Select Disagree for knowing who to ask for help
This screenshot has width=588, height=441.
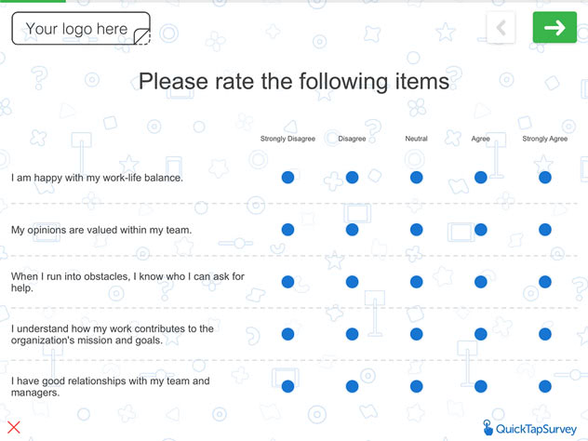pos(352,282)
